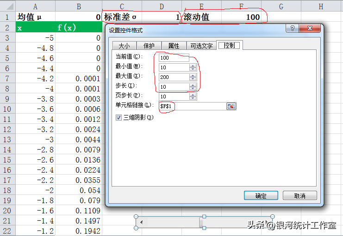Click cell B7 showing 0.0001
The image size is (343, 236).
[x=79, y=79]
